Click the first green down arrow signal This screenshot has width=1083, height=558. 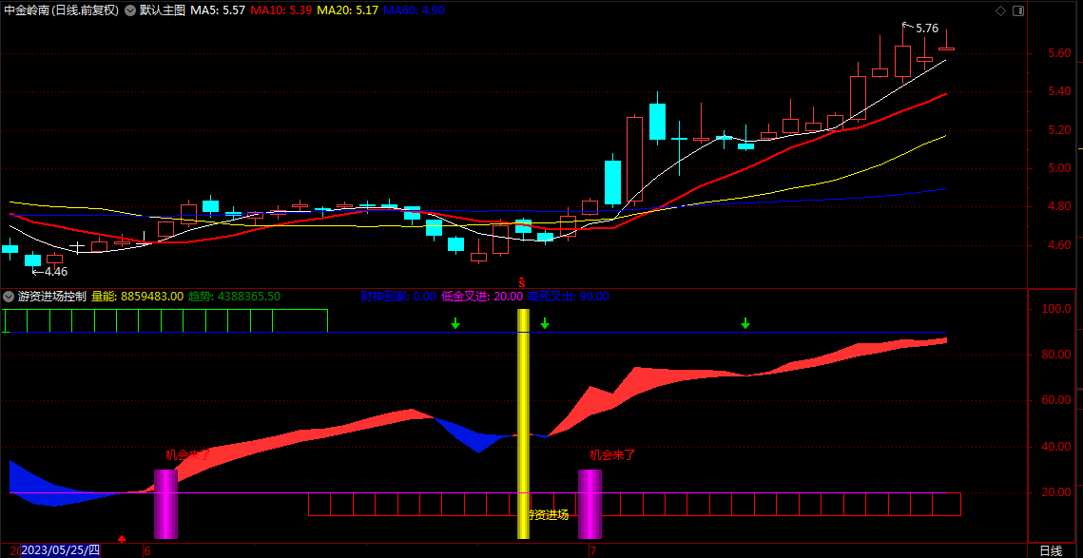455,323
